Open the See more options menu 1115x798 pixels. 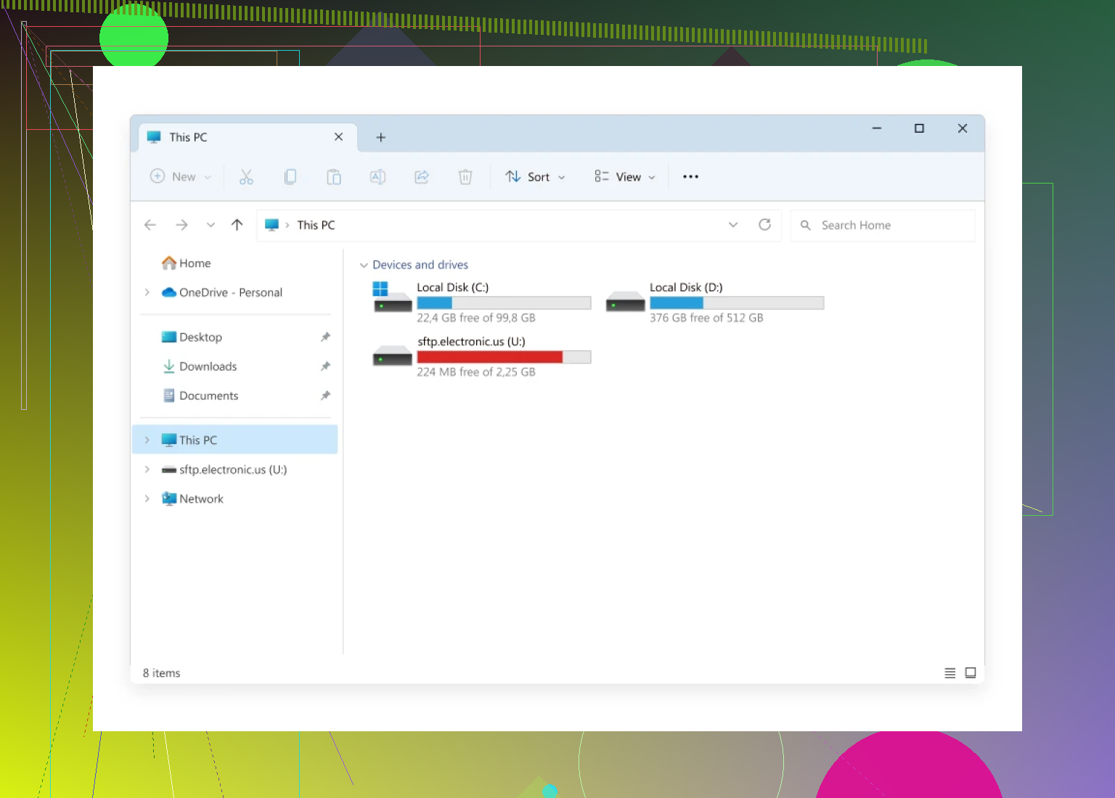point(690,177)
